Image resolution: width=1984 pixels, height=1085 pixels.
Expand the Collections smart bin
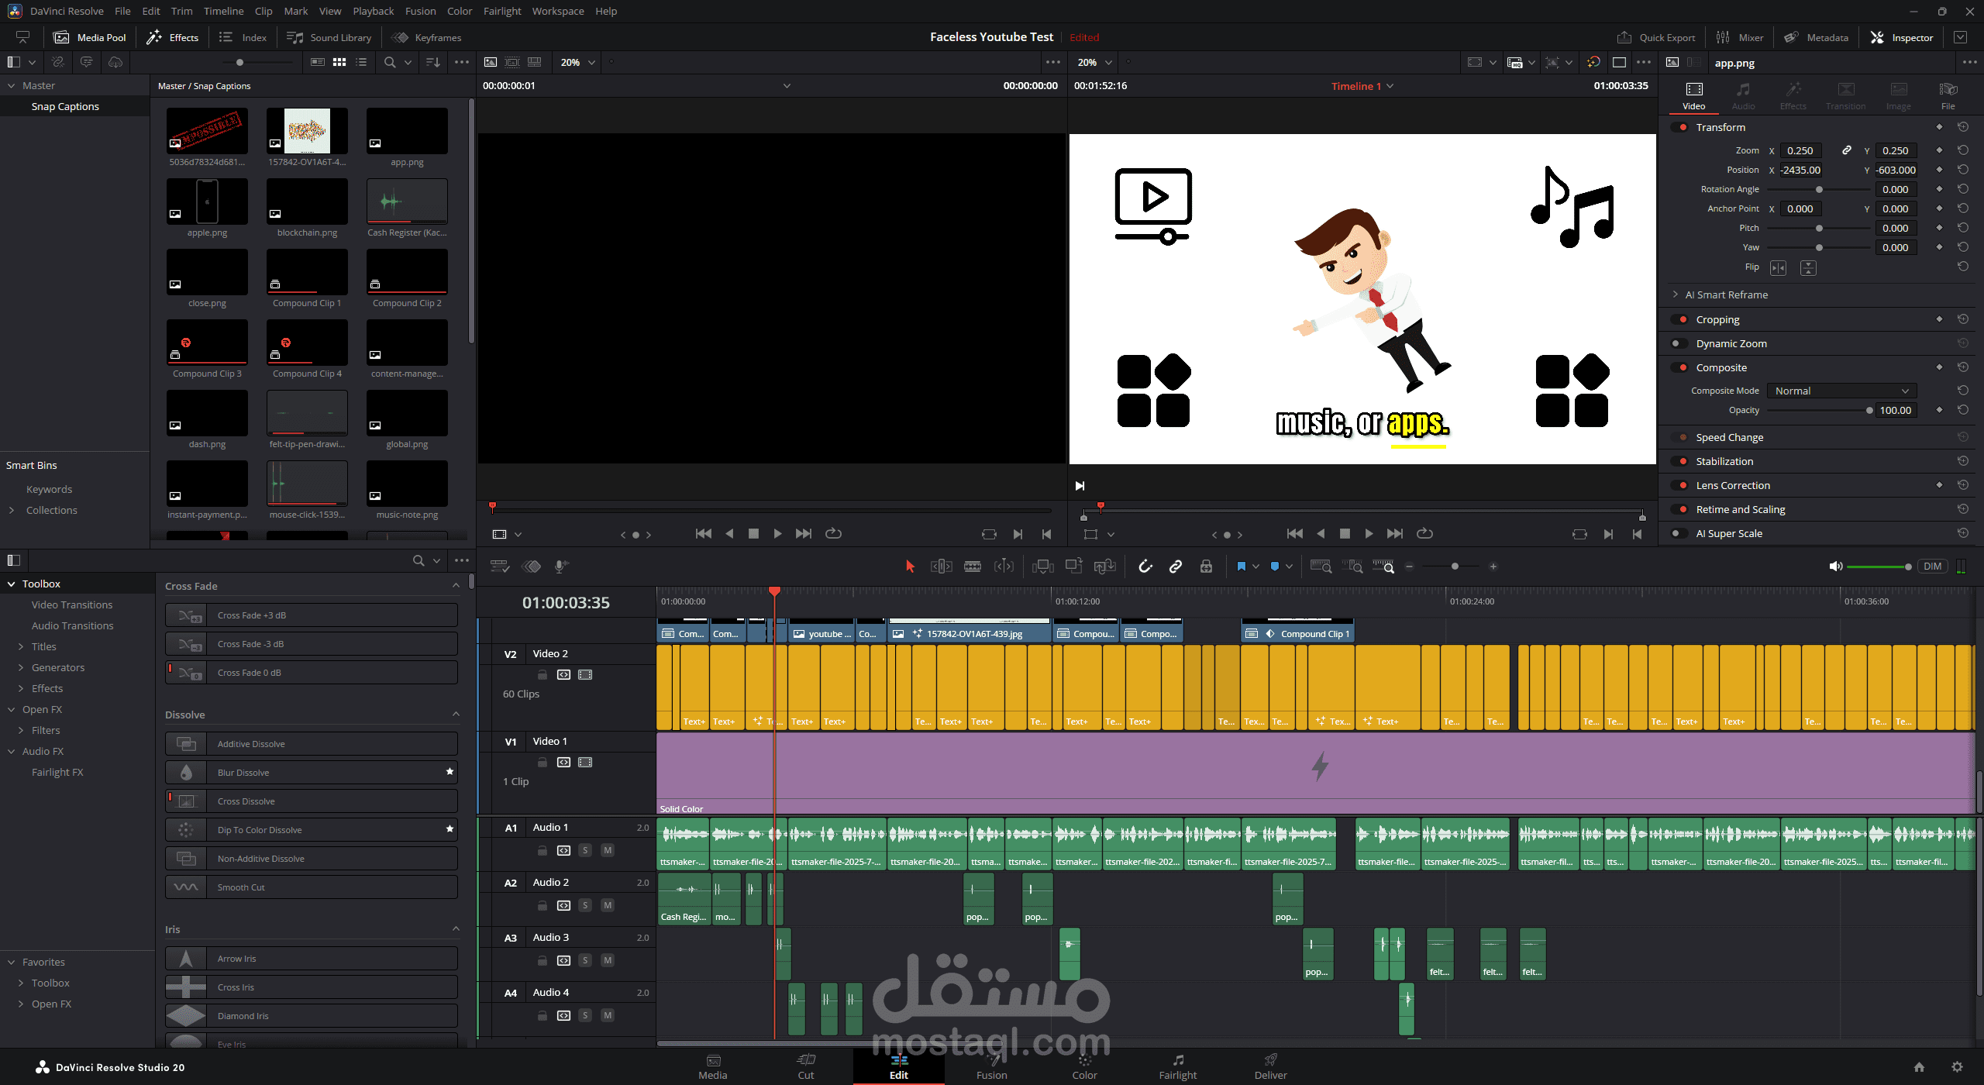[12, 510]
